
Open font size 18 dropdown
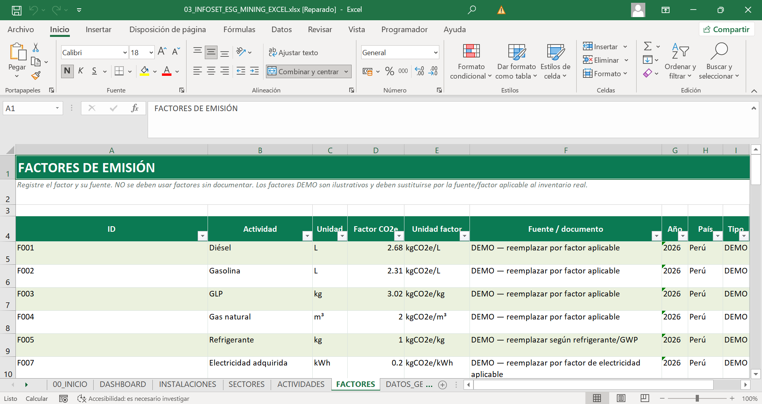coord(151,52)
